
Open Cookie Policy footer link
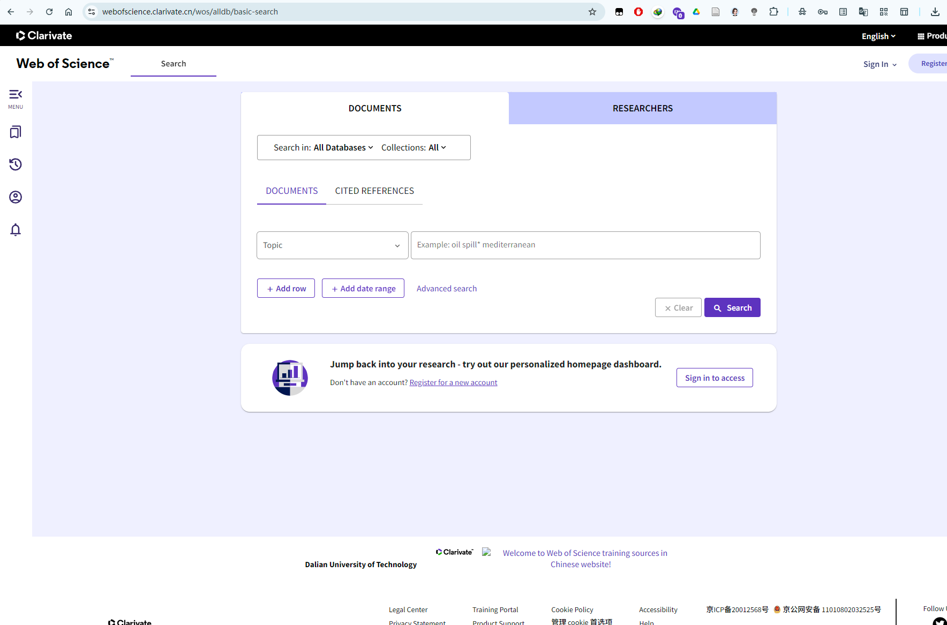click(x=572, y=609)
